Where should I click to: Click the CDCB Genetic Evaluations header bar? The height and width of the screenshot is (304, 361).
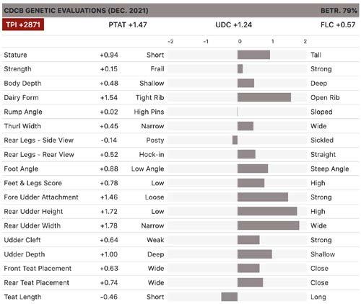[180, 10]
